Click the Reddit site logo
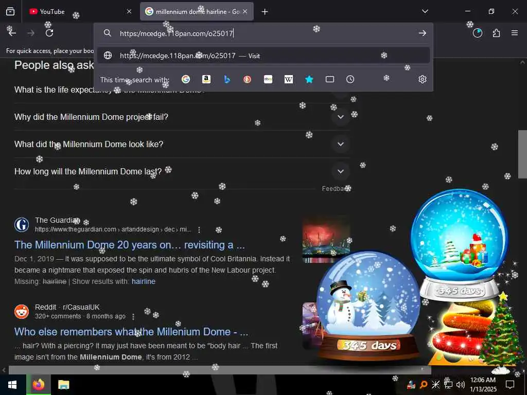Screen dimensions: 527x395 [x=22, y=312]
